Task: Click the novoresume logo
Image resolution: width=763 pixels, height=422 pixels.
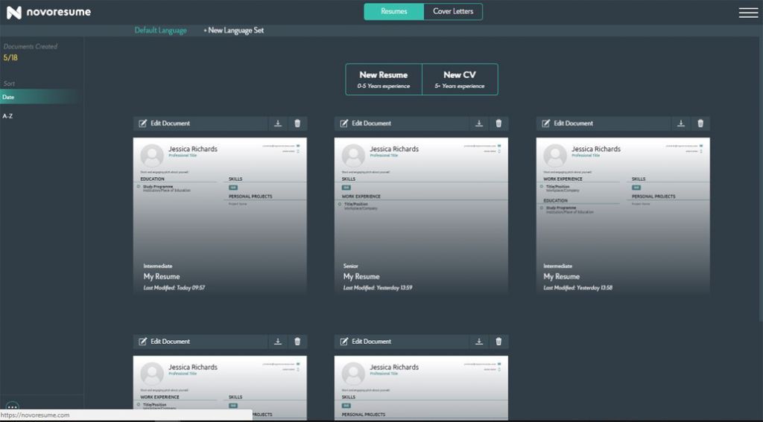Action: click(48, 12)
